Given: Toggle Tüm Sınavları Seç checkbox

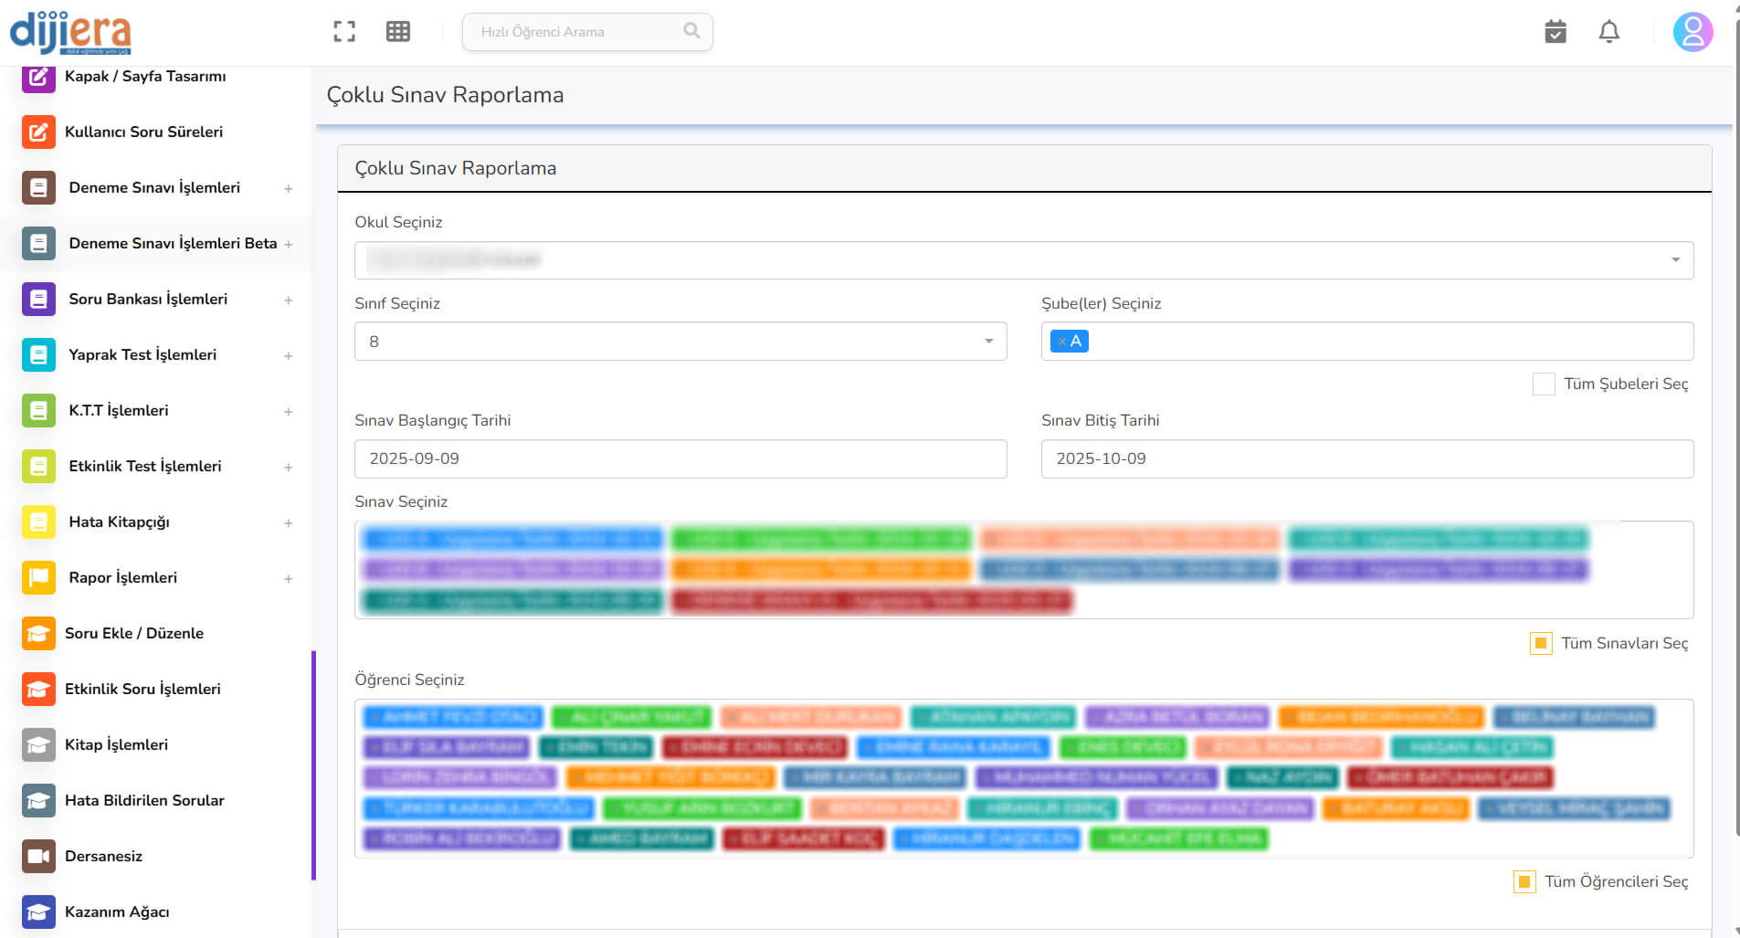Looking at the screenshot, I should click(1541, 644).
